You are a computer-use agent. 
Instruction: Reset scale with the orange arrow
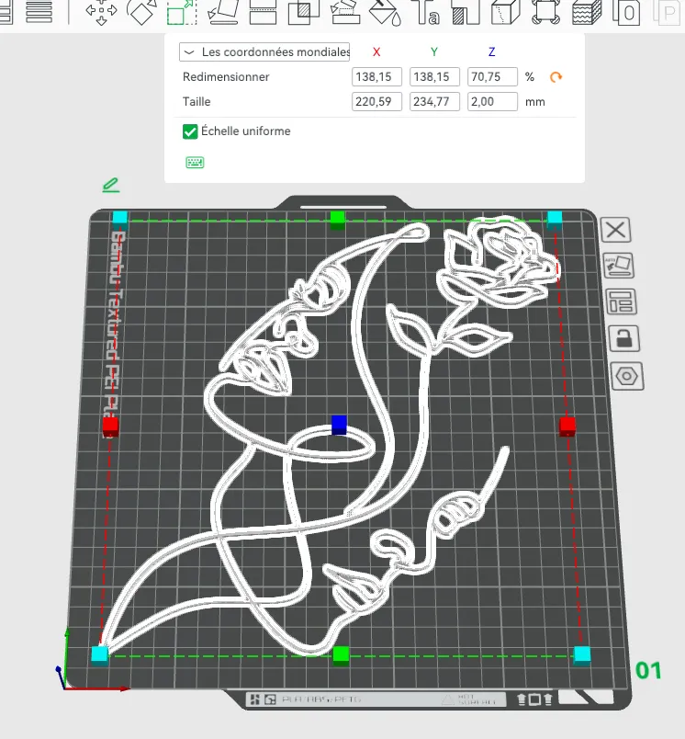pyautogui.click(x=556, y=77)
